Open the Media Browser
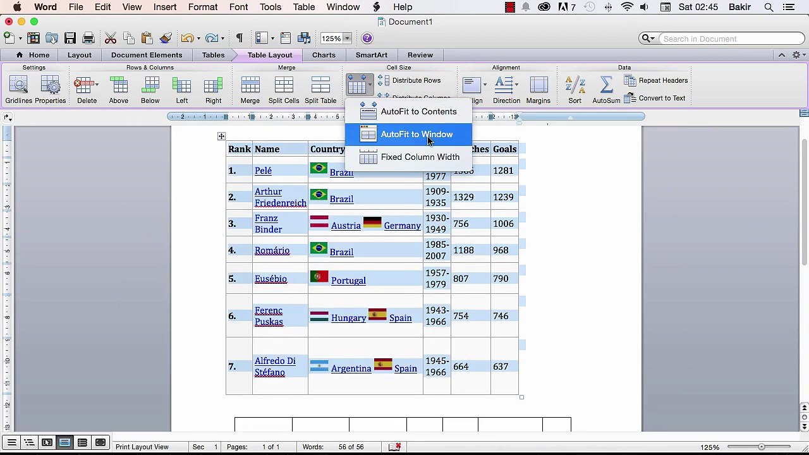Viewport: 809px width, 455px height. pos(304,39)
